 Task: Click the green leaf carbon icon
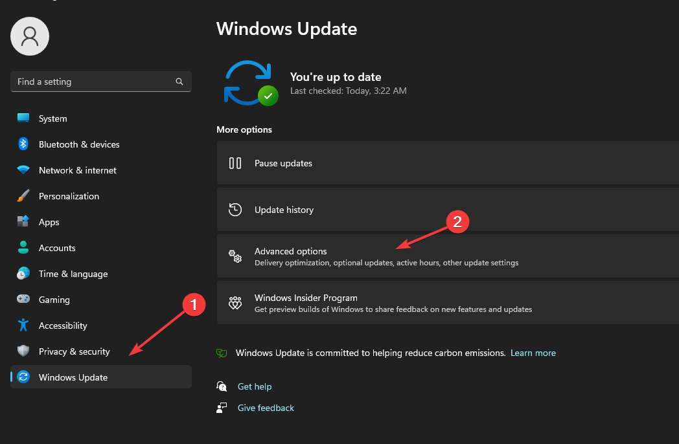click(x=222, y=353)
